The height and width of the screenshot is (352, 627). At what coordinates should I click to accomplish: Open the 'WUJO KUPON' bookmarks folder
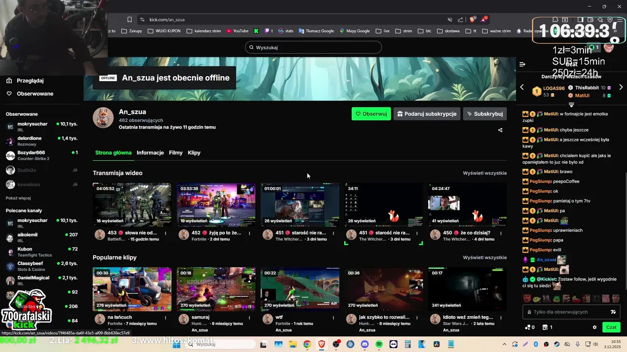point(164,31)
